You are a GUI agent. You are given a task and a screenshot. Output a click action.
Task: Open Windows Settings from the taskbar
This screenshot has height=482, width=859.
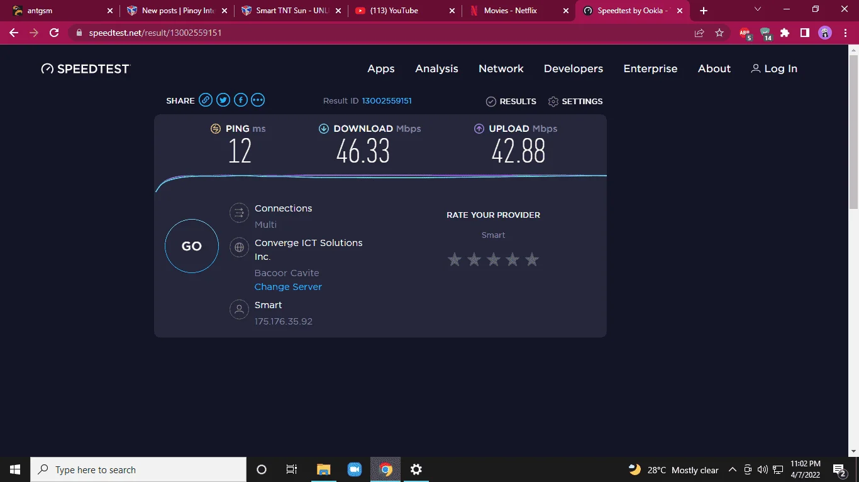pos(416,469)
